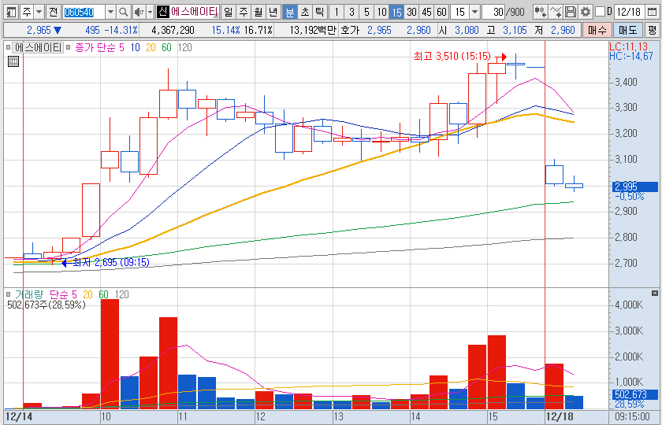Click the current price tag 2,995
Image resolution: width=662 pixels, height=425 pixels.
click(635, 187)
